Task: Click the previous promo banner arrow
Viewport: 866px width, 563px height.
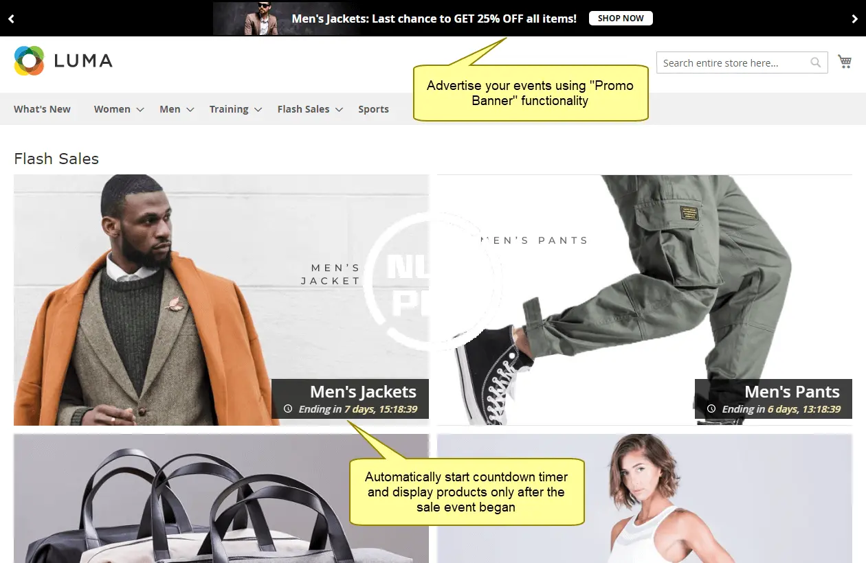Action: pos(11,19)
